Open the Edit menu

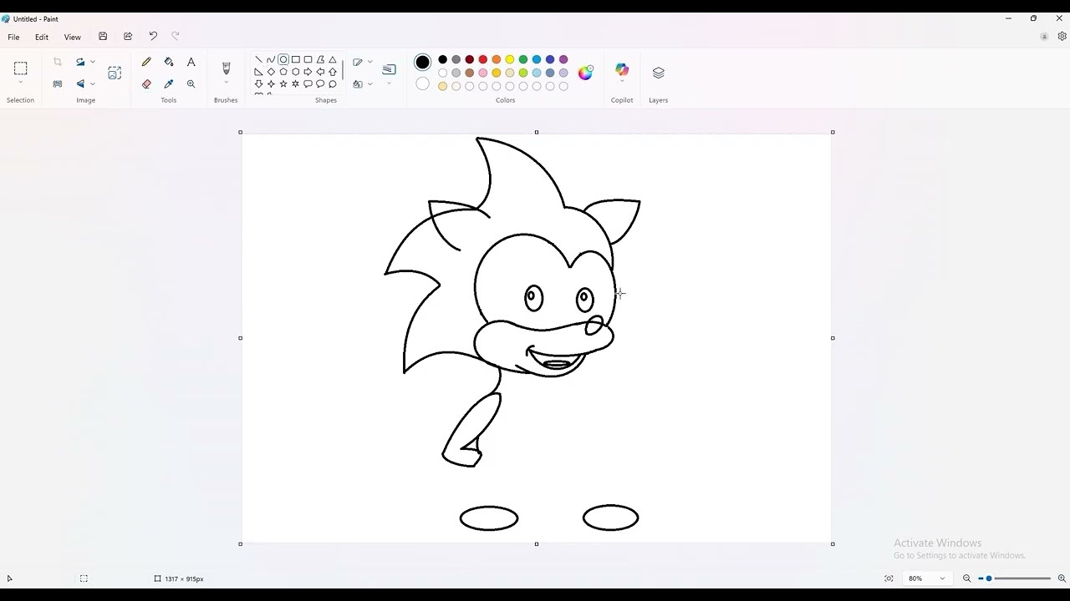tap(42, 37)
